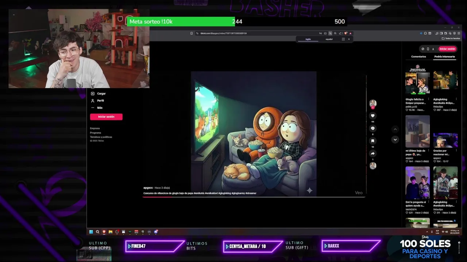This screenshot has width=467, height=262.
Task: Open translate popup options menu
Action: click(x=343, y=39)
